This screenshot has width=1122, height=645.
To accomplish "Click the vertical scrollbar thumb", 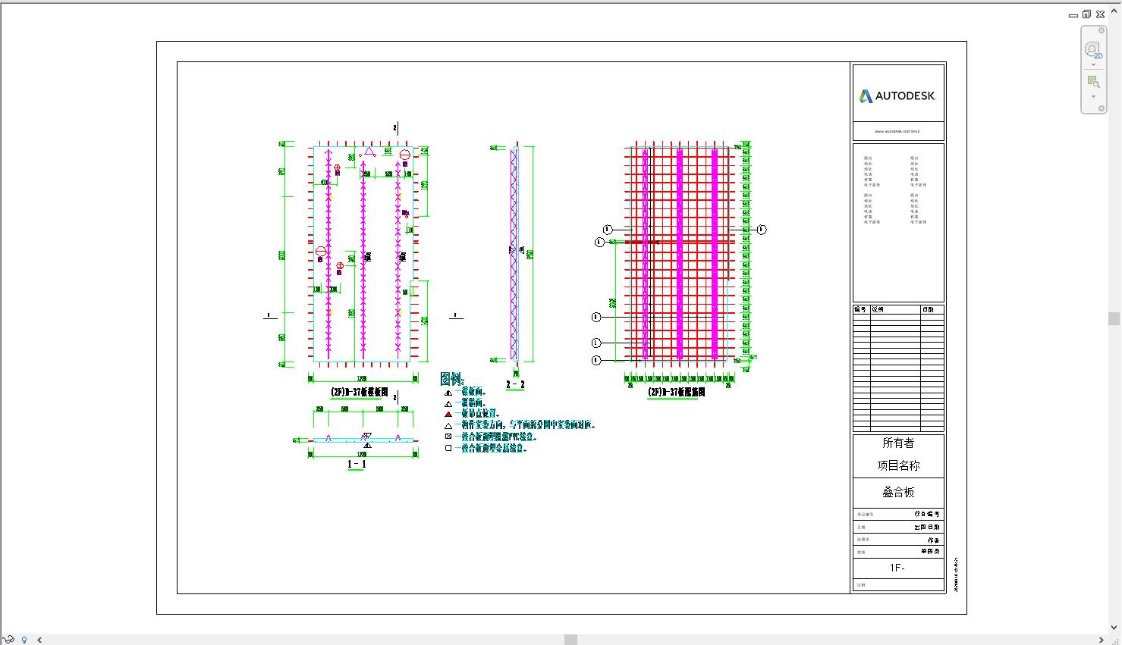I will [x=1114, y=319].
